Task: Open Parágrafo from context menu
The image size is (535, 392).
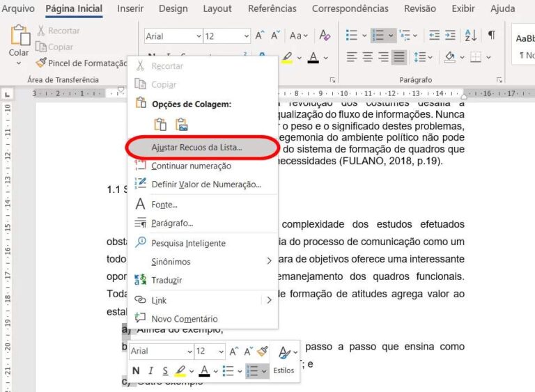Action: pos(203,223)
